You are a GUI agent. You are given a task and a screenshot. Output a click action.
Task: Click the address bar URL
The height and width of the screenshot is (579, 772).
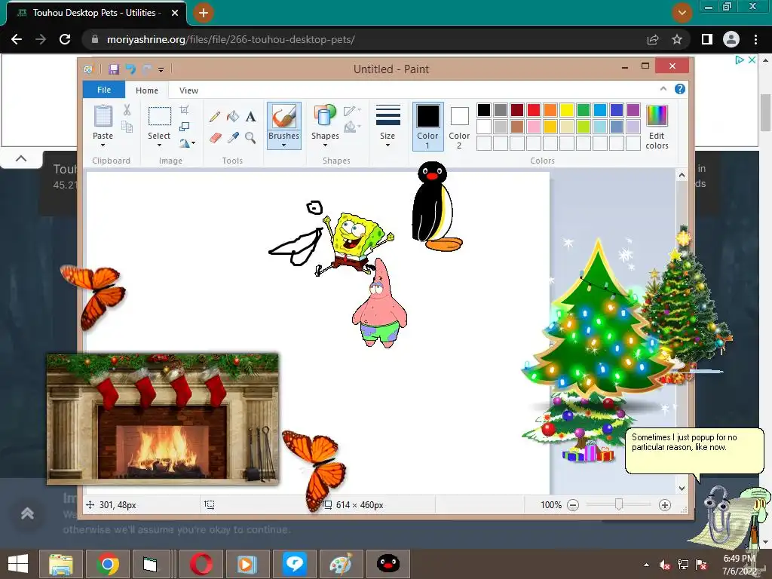(231, 39)
